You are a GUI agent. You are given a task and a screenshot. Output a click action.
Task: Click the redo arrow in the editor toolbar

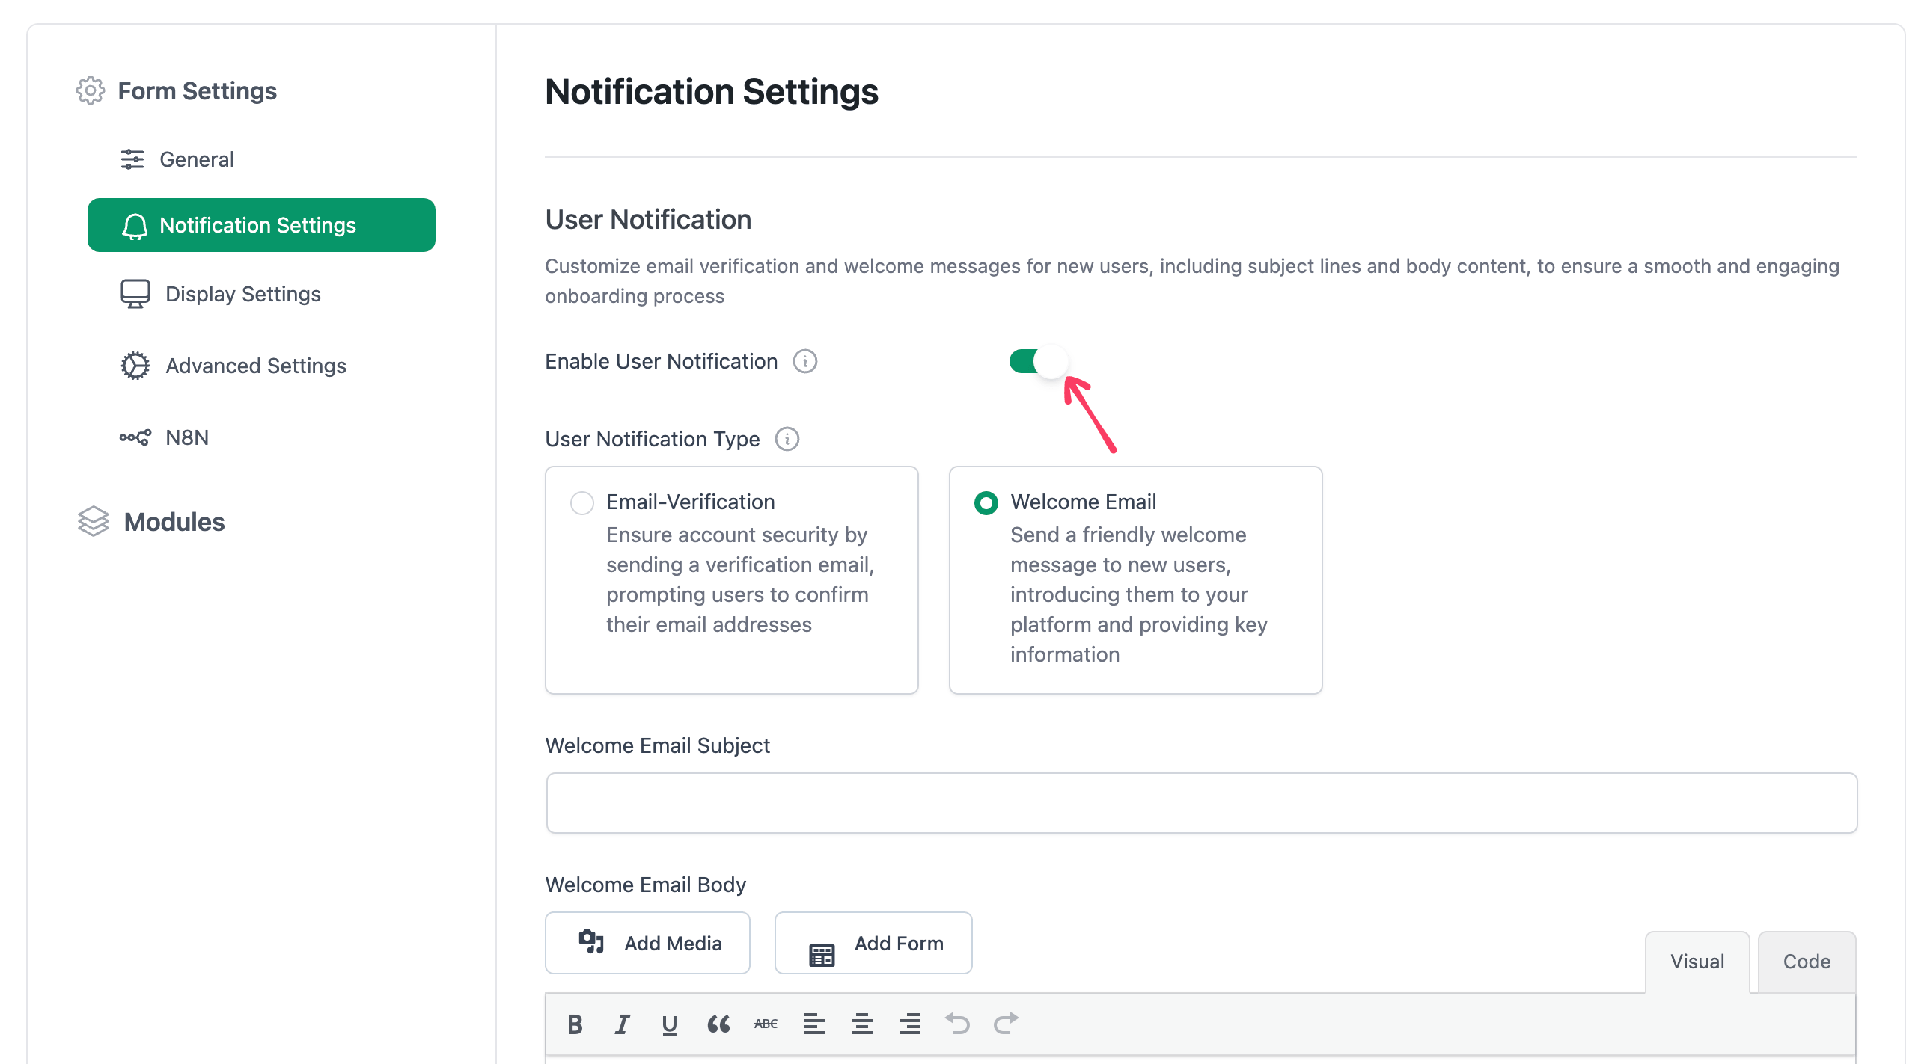point(1006,1024)
